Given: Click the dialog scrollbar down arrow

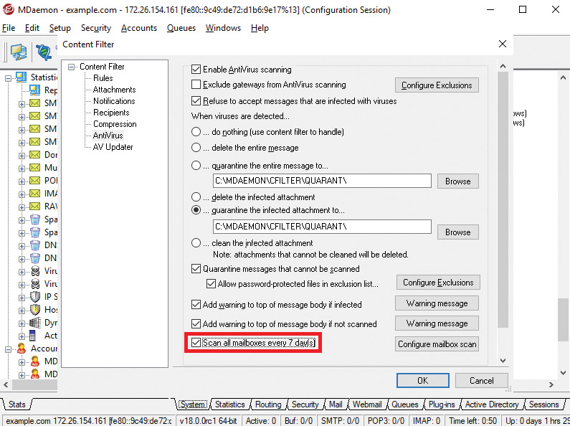Looking at the screenshot, I should point(503,361).
